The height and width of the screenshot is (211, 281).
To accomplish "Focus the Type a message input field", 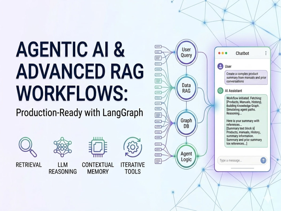I will tap(242, 160).
